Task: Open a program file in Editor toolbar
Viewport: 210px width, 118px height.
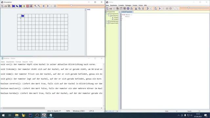Action: (111, 9)
